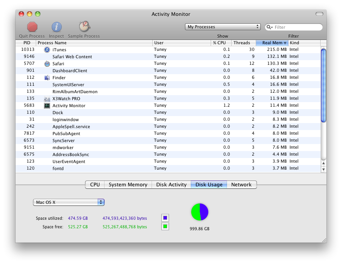Select the Safari Web Content process row

[168, 57]
